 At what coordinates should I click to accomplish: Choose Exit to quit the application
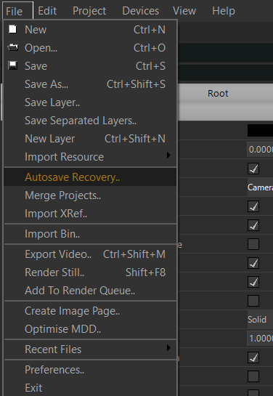[90, 388]
